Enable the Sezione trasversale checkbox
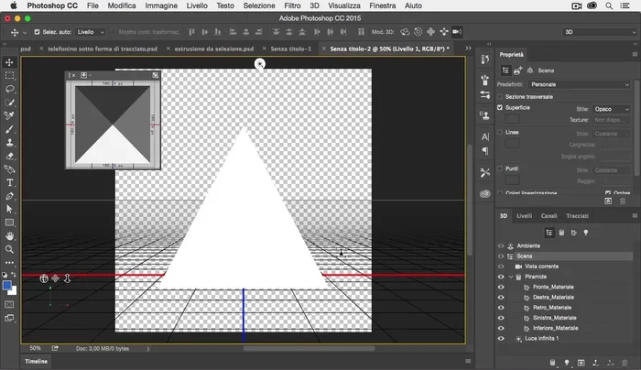 coord(501,96)
